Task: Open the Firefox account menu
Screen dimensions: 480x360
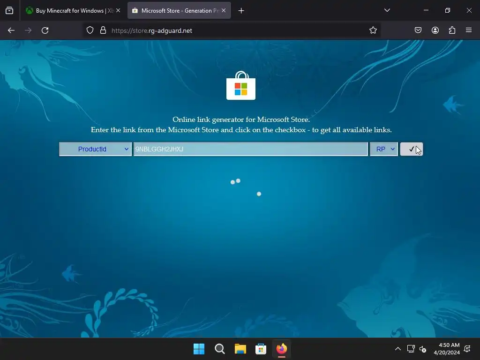Action: (435, 30)
